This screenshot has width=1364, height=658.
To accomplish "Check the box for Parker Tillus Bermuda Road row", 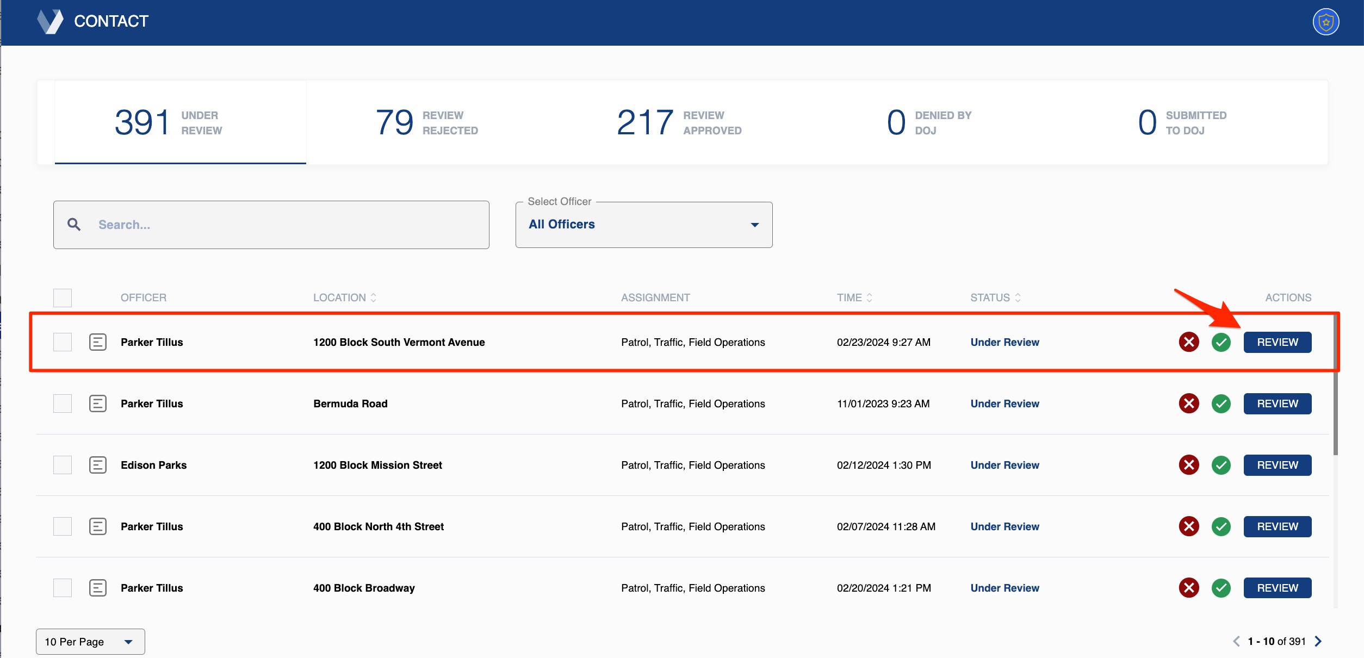I will pos(62,404).
